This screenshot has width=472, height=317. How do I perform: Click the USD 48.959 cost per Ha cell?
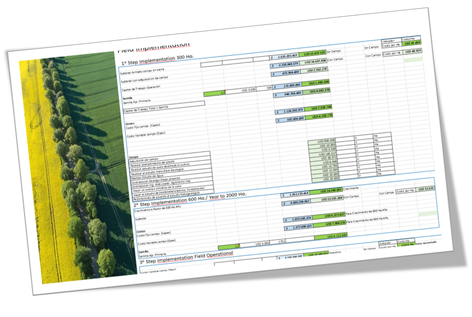(x=412, y=52)
